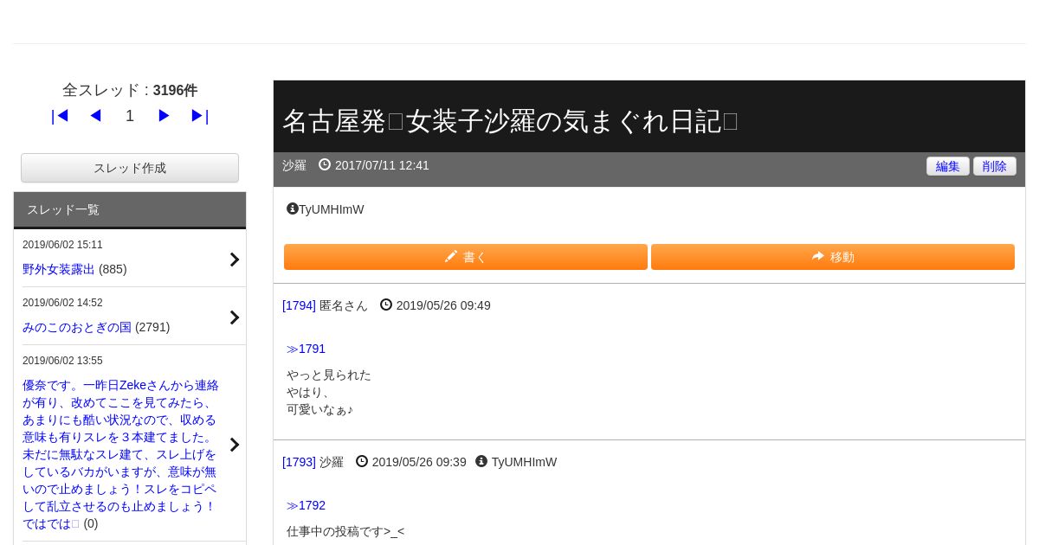The height and width of the screenshot is (545, 1039).
Task: Click the スレッド一覧 header
Action: coord(130,210)
